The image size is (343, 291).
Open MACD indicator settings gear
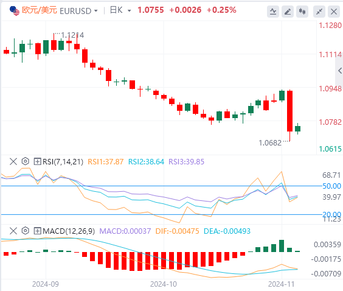pos(26,231)
